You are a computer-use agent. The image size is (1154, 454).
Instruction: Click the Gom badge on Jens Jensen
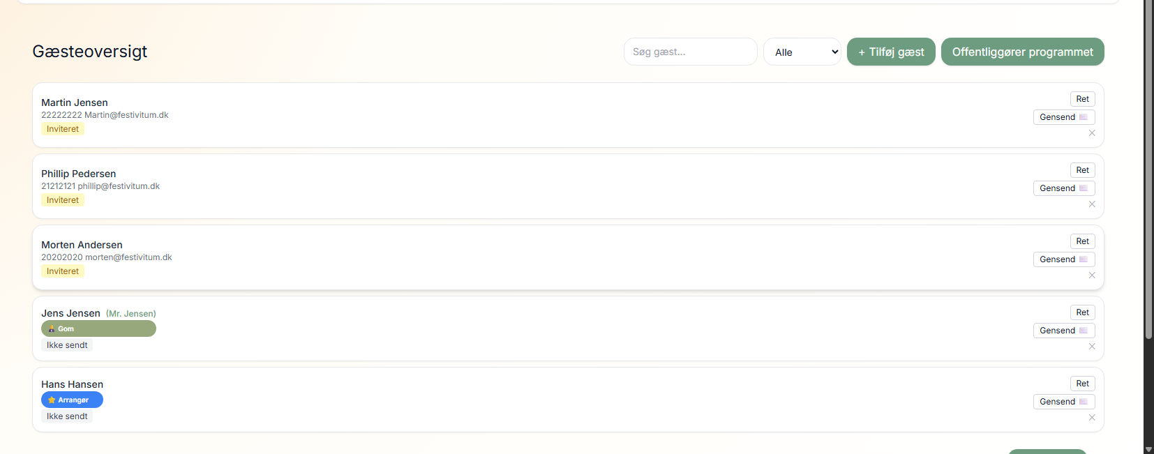[98, 328]
